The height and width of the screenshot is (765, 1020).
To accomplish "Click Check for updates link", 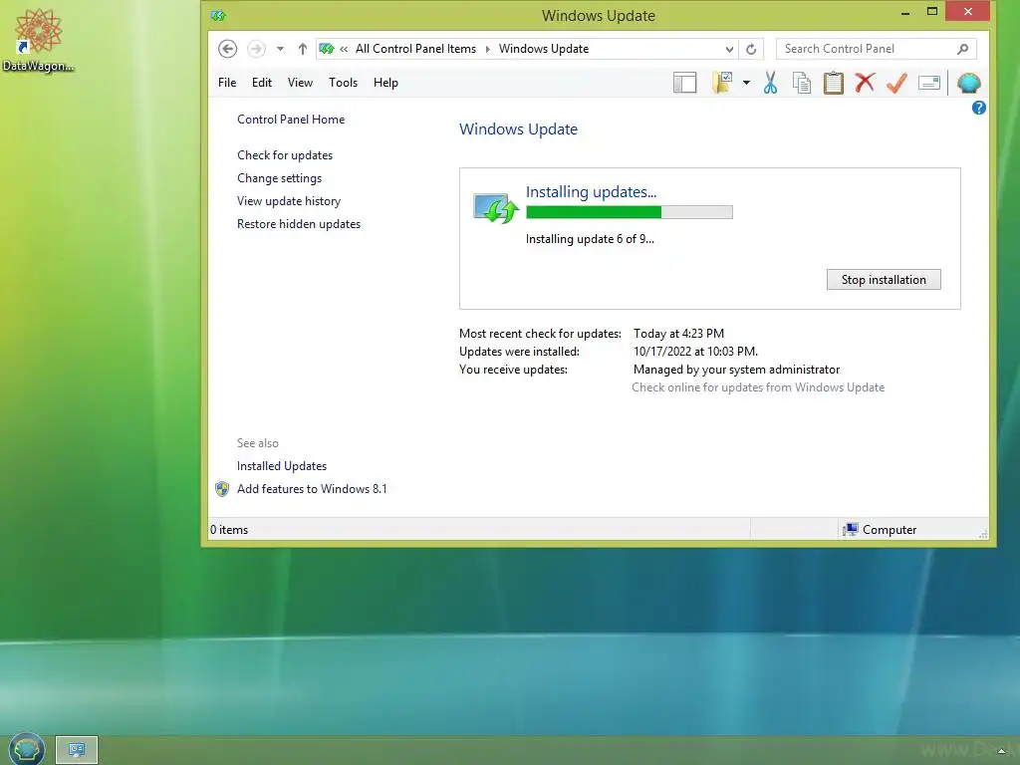I will tap(285, 155).
